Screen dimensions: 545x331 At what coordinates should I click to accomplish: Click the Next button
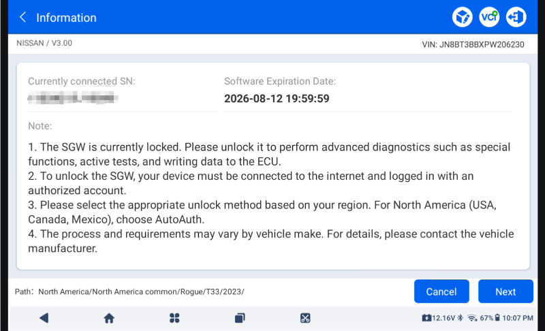[x=505, y=291]
